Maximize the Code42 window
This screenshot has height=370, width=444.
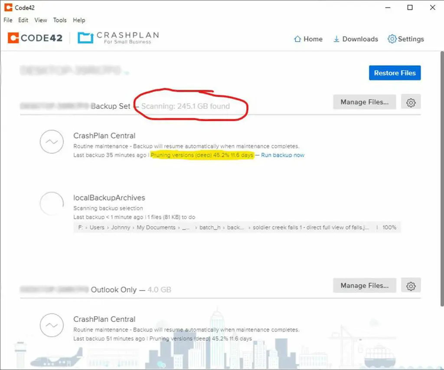pos(410,7)
